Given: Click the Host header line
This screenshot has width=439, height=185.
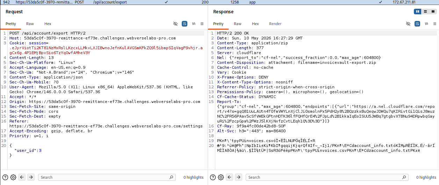Looking at the screenshot, I should click(93, 38).
